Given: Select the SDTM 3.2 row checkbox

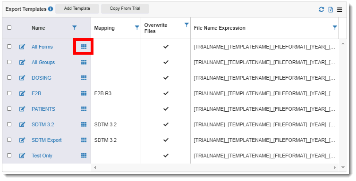Looking at the screenshot, I should click(9, 124).
